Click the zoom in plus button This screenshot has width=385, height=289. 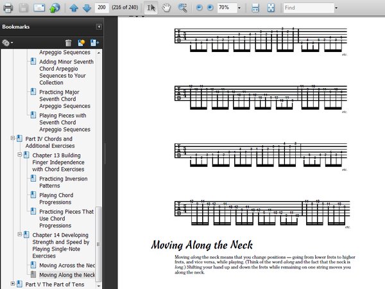click(210, 8)
